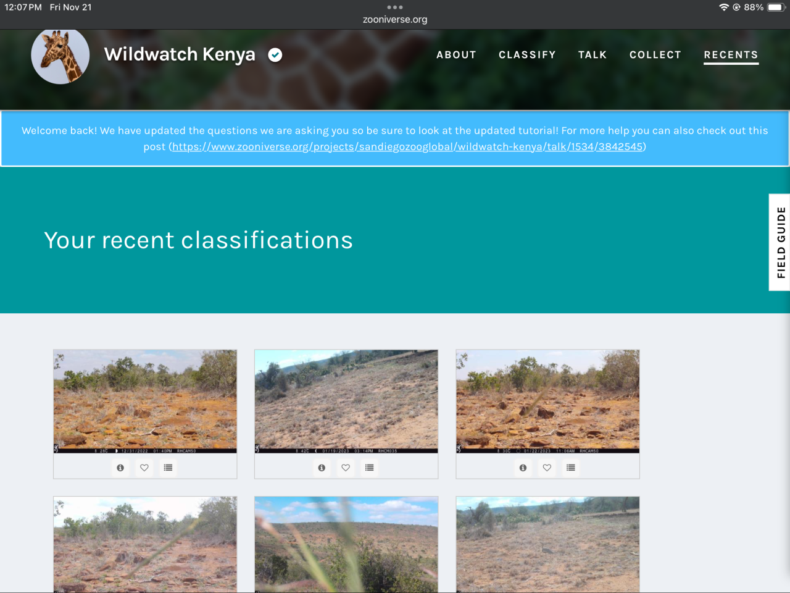Add the 01/19/2023 photo to a collection
This screenshot has width=790, height=593.
coord(369,468)
